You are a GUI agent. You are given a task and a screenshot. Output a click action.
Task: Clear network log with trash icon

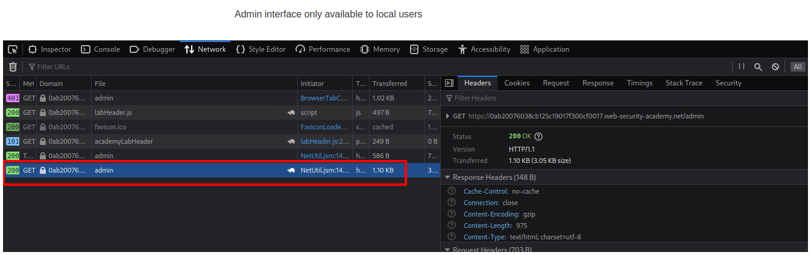point(13,67)
